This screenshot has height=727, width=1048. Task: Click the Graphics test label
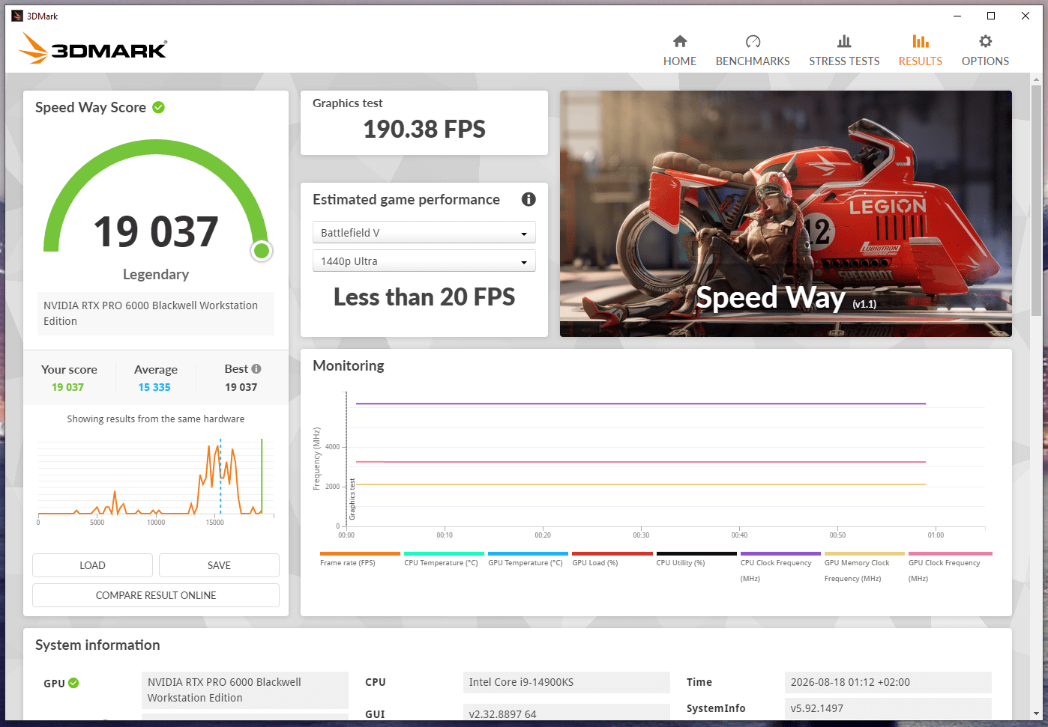point(348,103)
